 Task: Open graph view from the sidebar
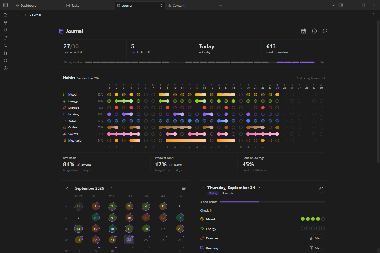tap(5, 23)
